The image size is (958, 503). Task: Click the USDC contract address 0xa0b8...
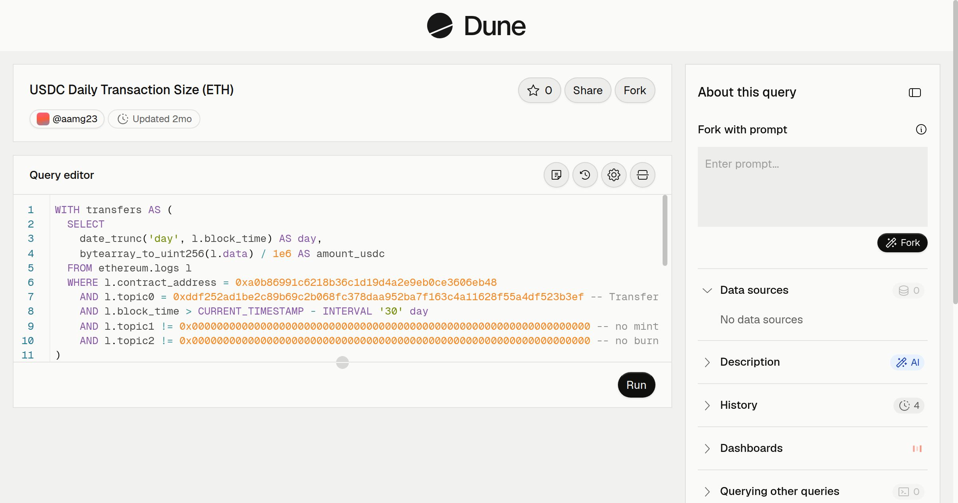click(366, 282)
